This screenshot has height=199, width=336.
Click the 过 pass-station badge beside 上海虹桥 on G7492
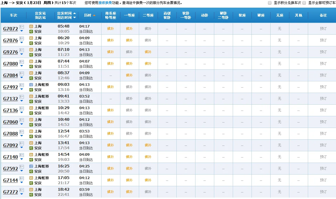(x=31, y=84)
